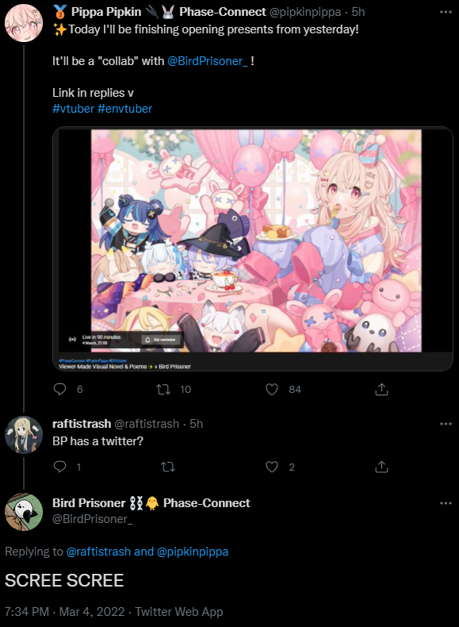Open raftistrash's profile picture
The image size is (459, 627).
coord(24,435)
